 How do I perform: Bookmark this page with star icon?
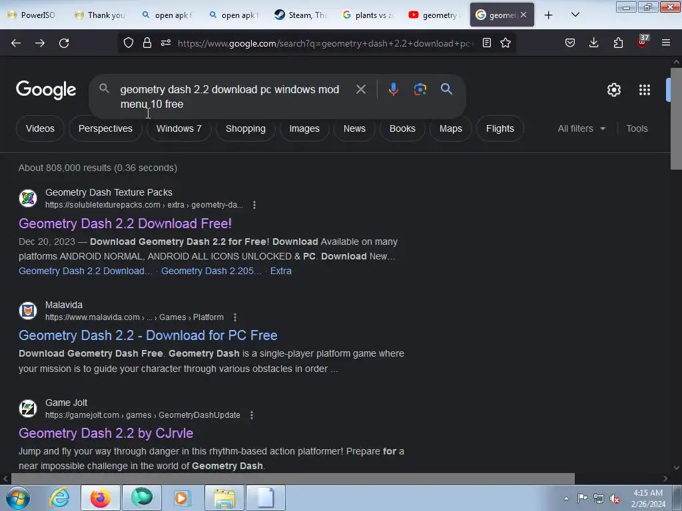[506, 43]
